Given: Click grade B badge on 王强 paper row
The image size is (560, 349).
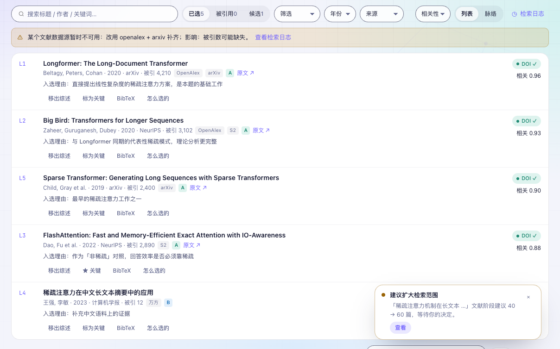Looking at the screenshot, I should (x=168, y=303).
